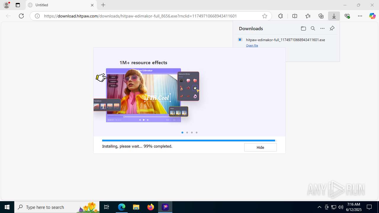Open volume control tray icon

point(341,207)
